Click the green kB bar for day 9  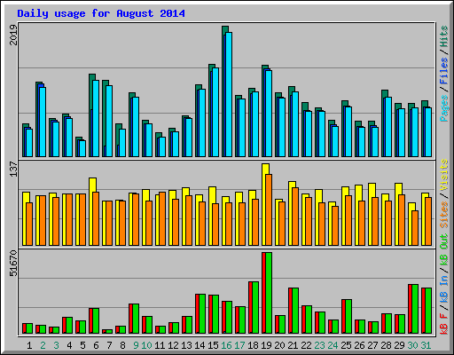[136, 319]
